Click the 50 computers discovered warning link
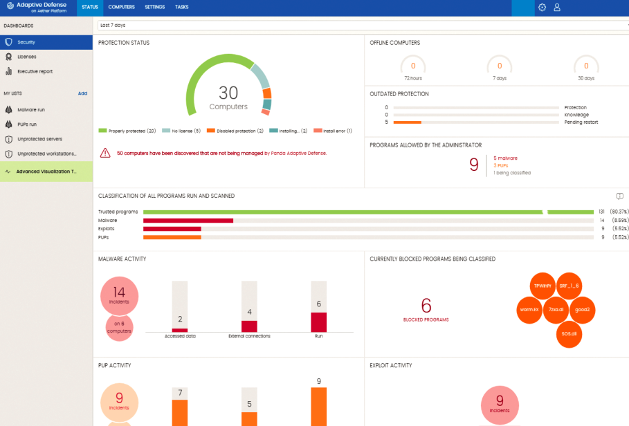This screenshot has width=629, height=426. tap(222, 153)
